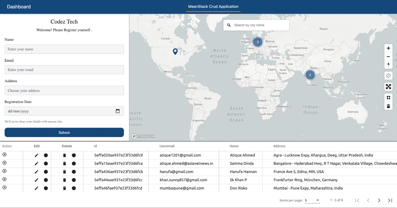Click black dot in Edit column, Samma Dinda row

point(46,164)
